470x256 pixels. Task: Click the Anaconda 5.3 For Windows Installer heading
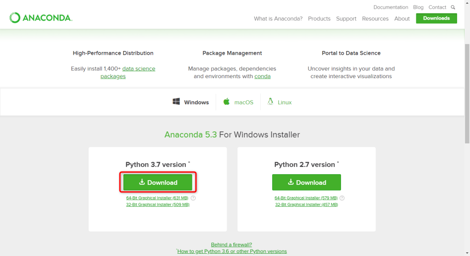click(232, 135)
